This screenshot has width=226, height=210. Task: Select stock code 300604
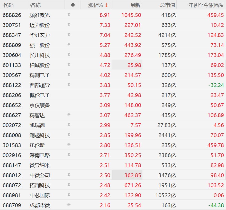(x=12, y=55)
